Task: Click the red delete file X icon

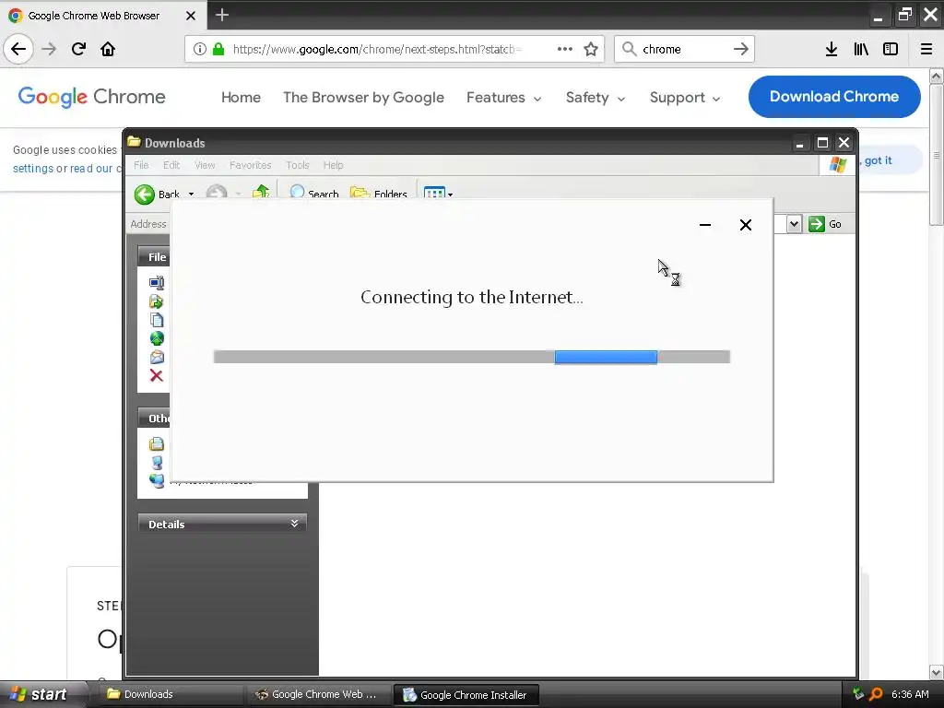Action: pyautogui.click(x=157, y=376)
